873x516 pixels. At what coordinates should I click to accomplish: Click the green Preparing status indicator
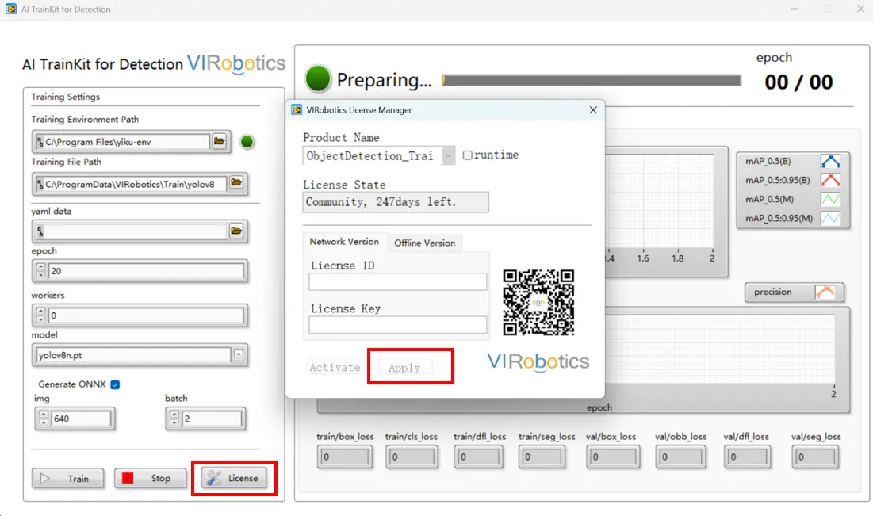pyautogui.click(x=318, y=79)
